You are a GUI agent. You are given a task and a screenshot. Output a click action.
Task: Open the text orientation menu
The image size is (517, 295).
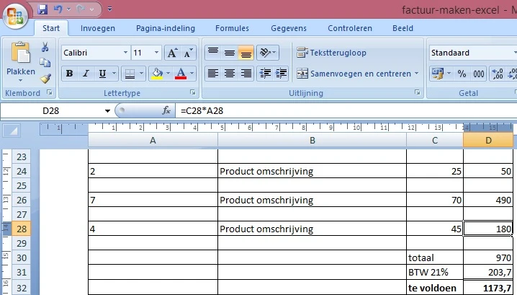pyautogui.click(x=268, y=53)
